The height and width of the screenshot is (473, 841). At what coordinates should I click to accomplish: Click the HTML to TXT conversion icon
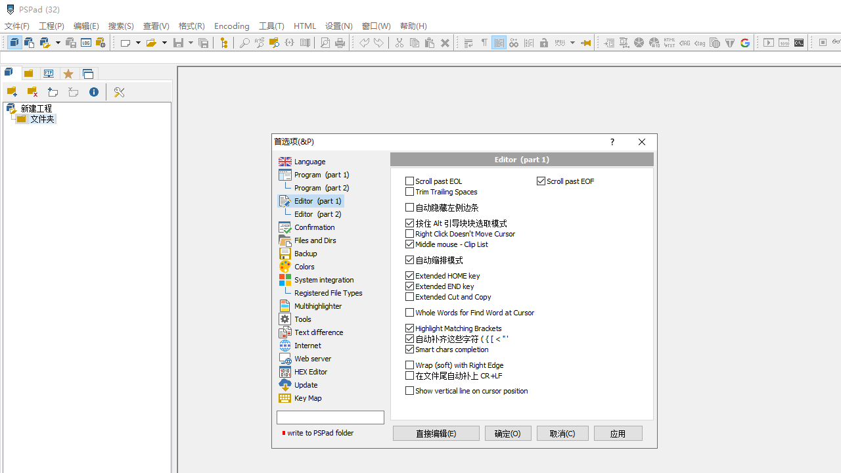point(669,42)
